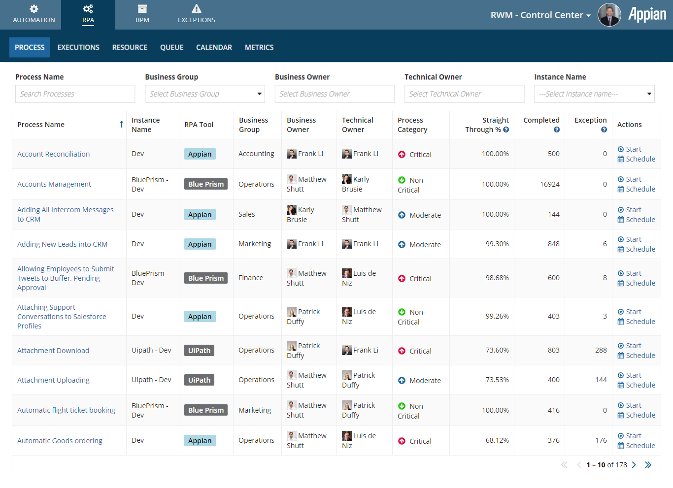The height and width of the screenshot is (488, 673).
Task: Open Account Reconciliation process link
Action: (53, 154)
